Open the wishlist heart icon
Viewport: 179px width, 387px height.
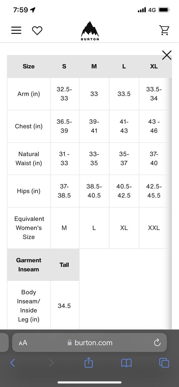(x=37, y=31)
